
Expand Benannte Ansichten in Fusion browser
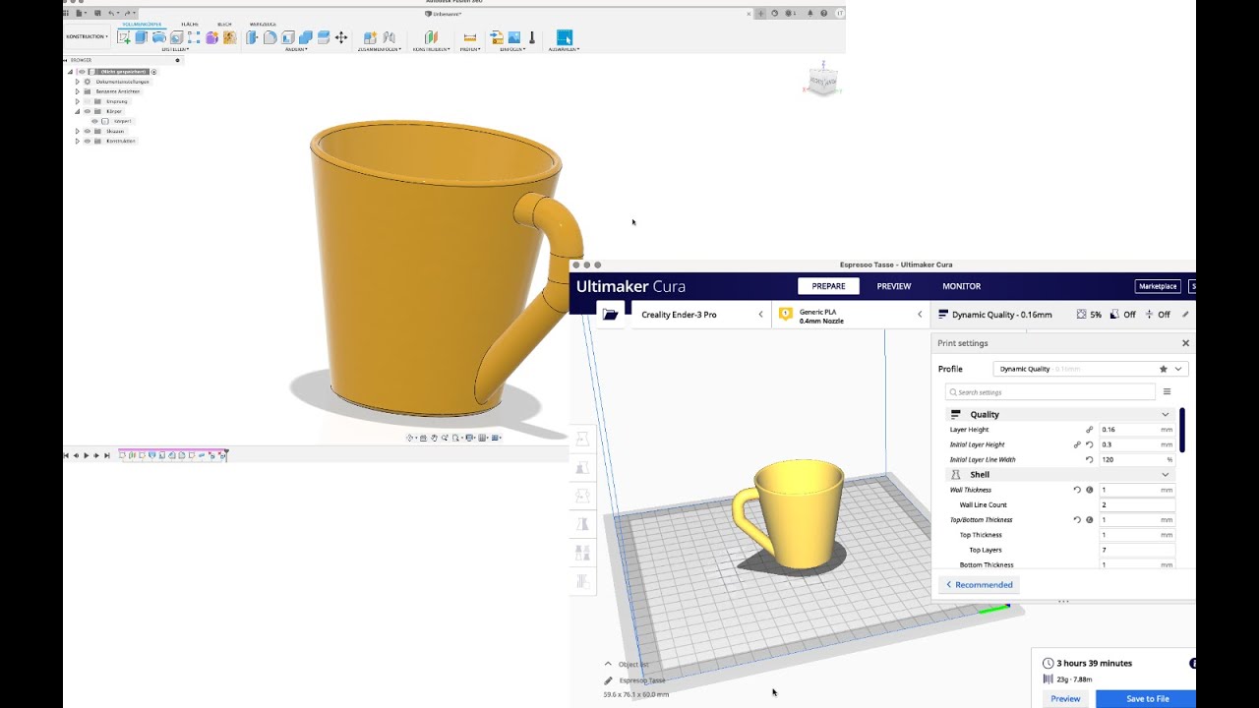click(x=77, y=91)
